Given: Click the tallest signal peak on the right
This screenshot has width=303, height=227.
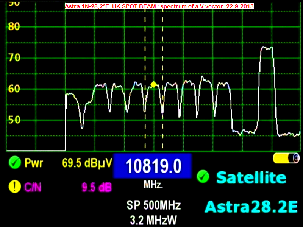Looking at the screenshot, I should [267, 48].
